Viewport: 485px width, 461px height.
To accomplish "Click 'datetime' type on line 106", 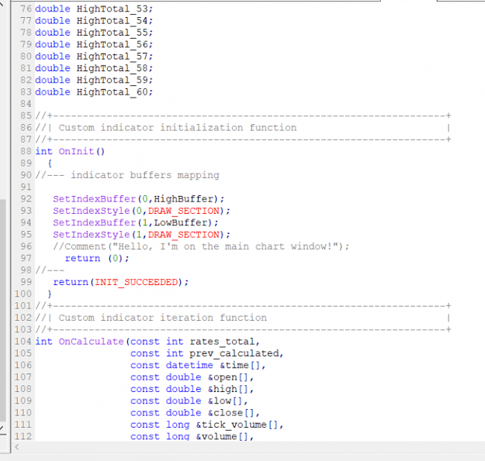I will coord(189,365).
